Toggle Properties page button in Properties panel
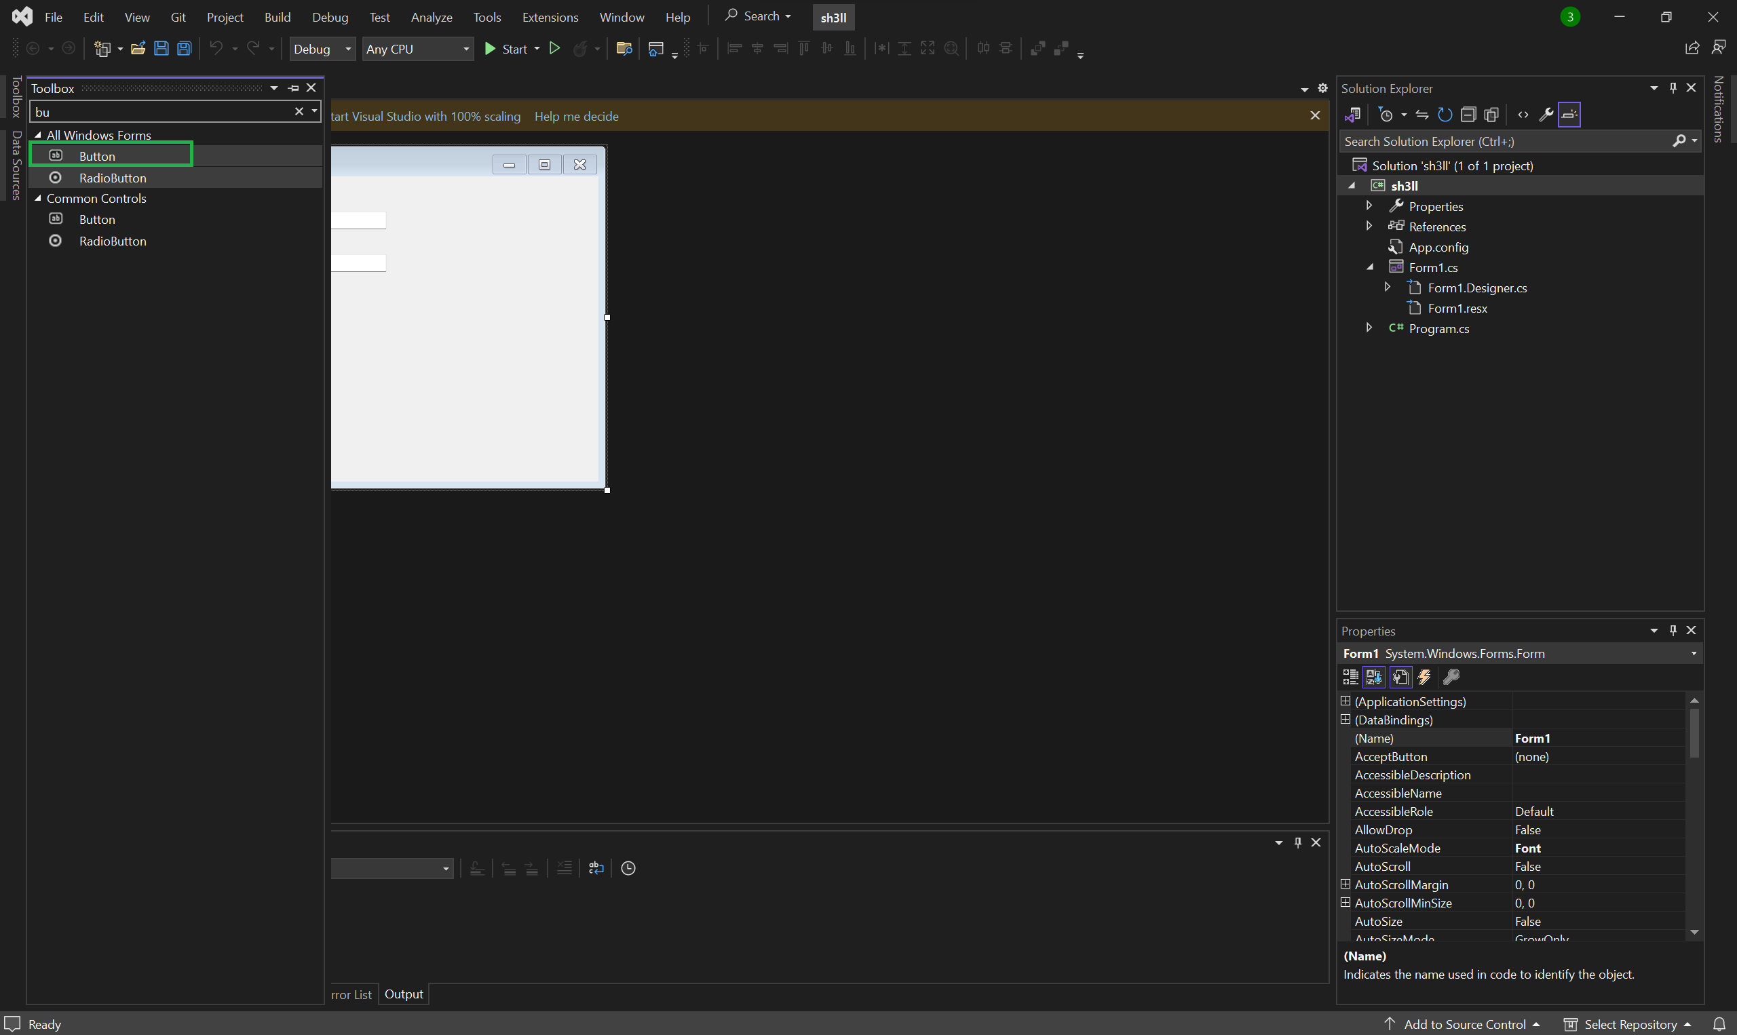Screen dimensions: 1737x1035 tap(1400, 677)
